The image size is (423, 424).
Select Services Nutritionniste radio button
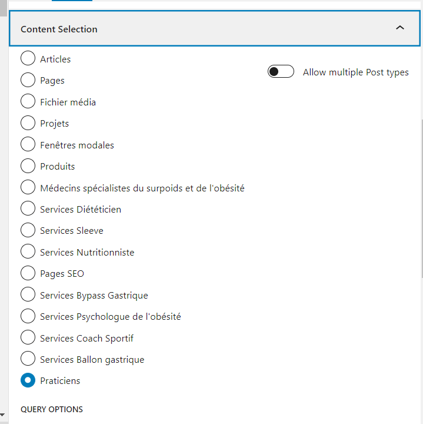pyautogui.click(x=28, y=252)
